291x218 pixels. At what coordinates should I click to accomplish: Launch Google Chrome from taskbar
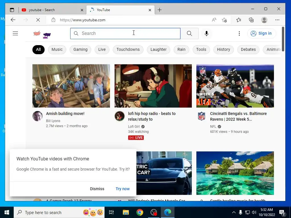tap(140, 212)
